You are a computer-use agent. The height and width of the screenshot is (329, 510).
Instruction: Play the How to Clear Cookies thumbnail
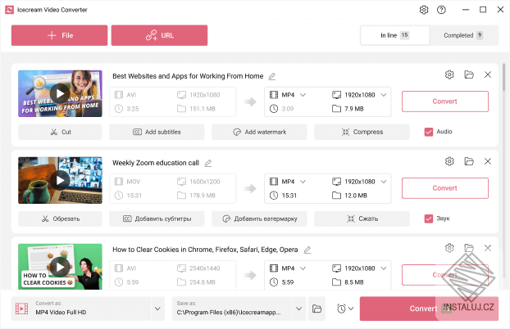[60, 267]
